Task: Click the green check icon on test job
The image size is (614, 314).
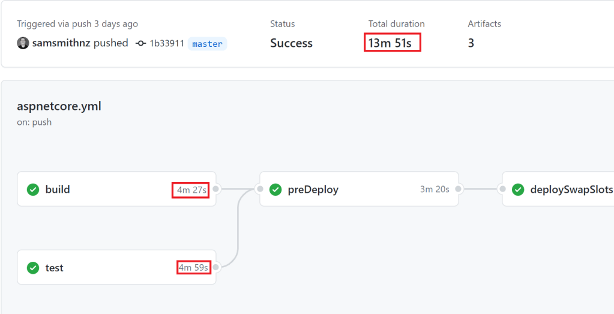Action: point(33,268)
